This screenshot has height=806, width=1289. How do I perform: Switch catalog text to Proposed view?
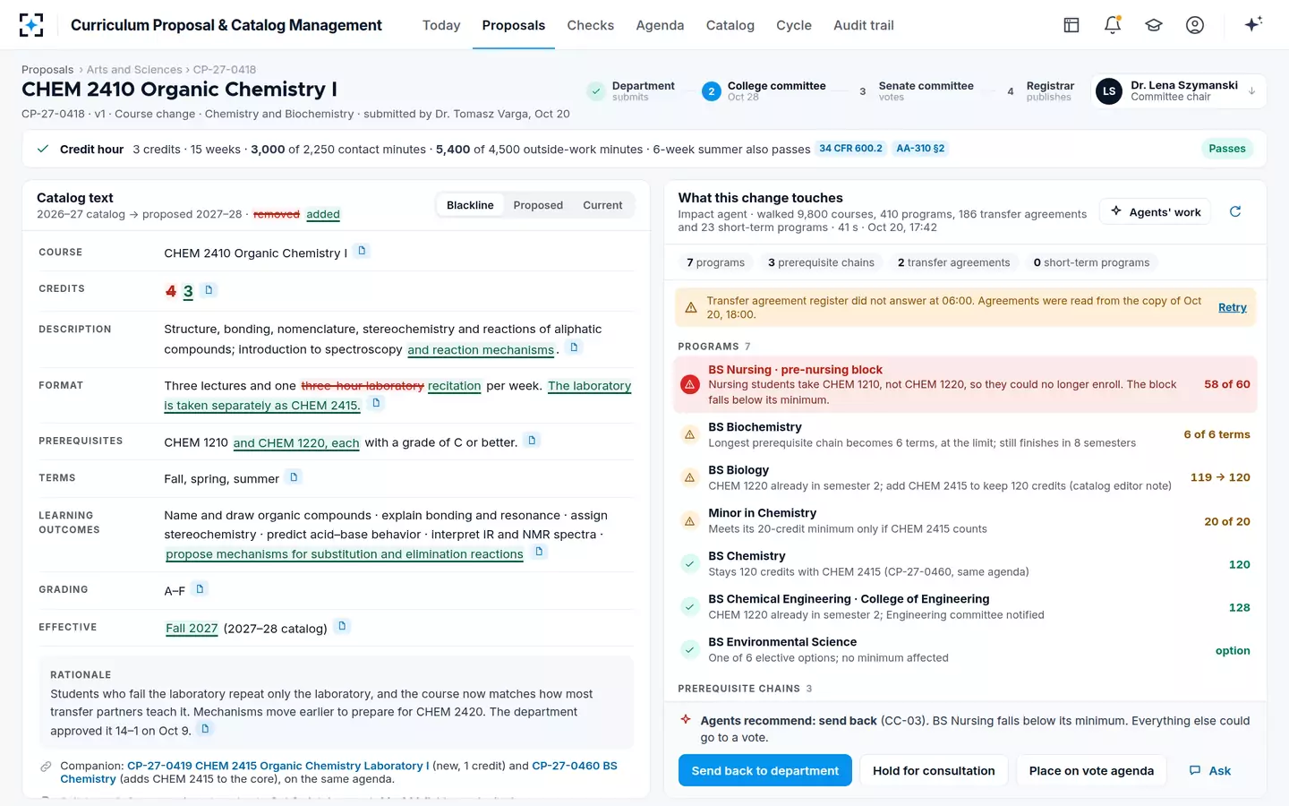click(538, 205)
